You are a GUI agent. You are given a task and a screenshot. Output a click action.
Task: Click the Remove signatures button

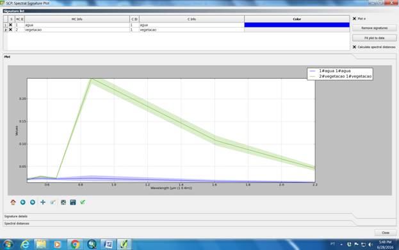click(x=374, y=28)
